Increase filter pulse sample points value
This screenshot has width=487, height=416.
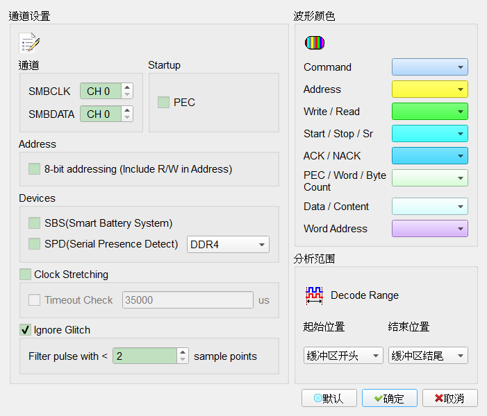[183, 352]
